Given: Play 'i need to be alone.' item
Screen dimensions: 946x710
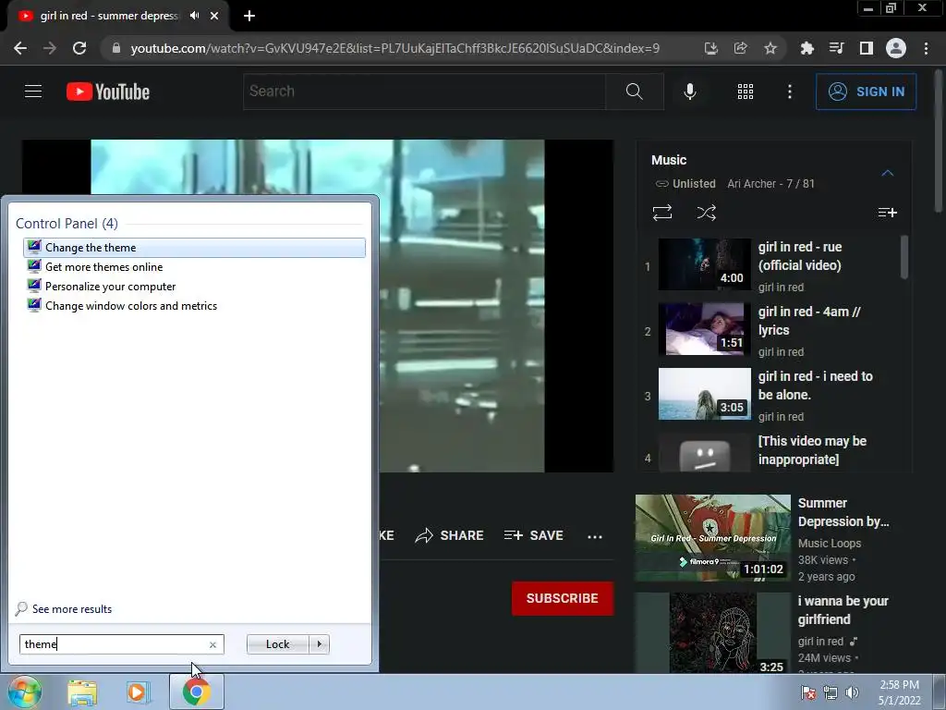Looking at the screenshot, I should point(774,395).
